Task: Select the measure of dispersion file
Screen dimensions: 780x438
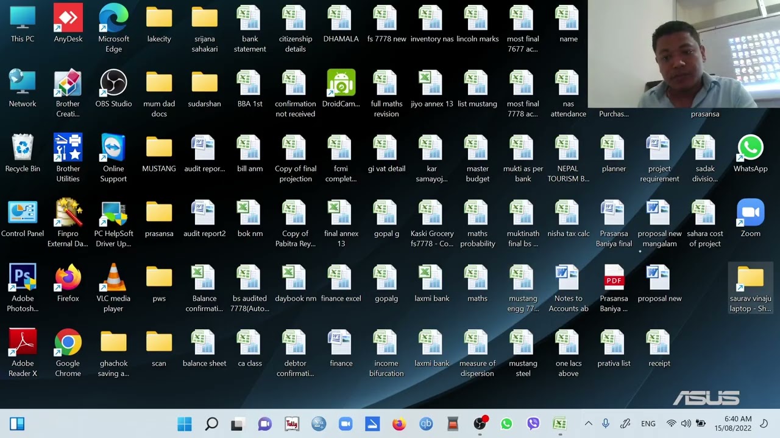Action: point(478,354)
